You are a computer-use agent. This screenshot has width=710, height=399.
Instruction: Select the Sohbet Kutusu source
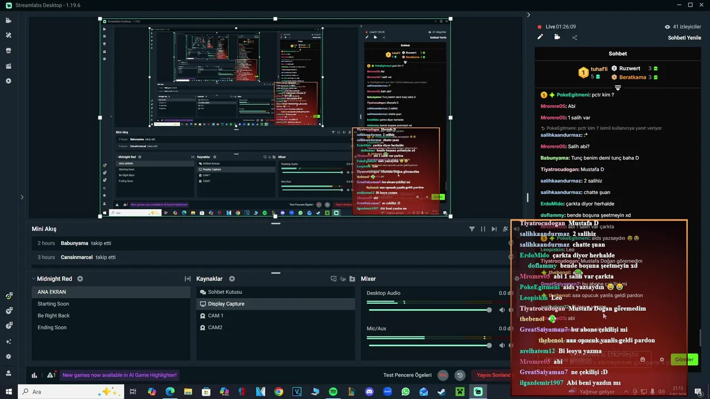276,292
